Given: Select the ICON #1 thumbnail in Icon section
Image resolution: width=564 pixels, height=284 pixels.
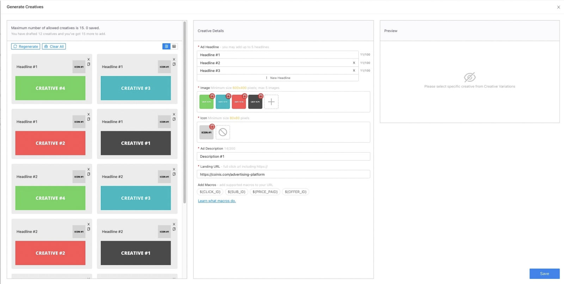Looking at the screenshot, I should 206,133.
